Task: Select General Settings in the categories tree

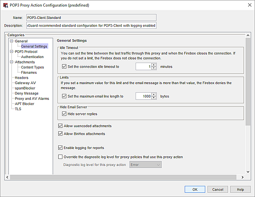Action: tap(34, 46)
